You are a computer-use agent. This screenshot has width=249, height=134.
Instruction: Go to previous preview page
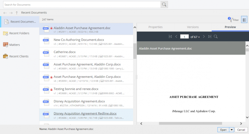pos(176,36)
